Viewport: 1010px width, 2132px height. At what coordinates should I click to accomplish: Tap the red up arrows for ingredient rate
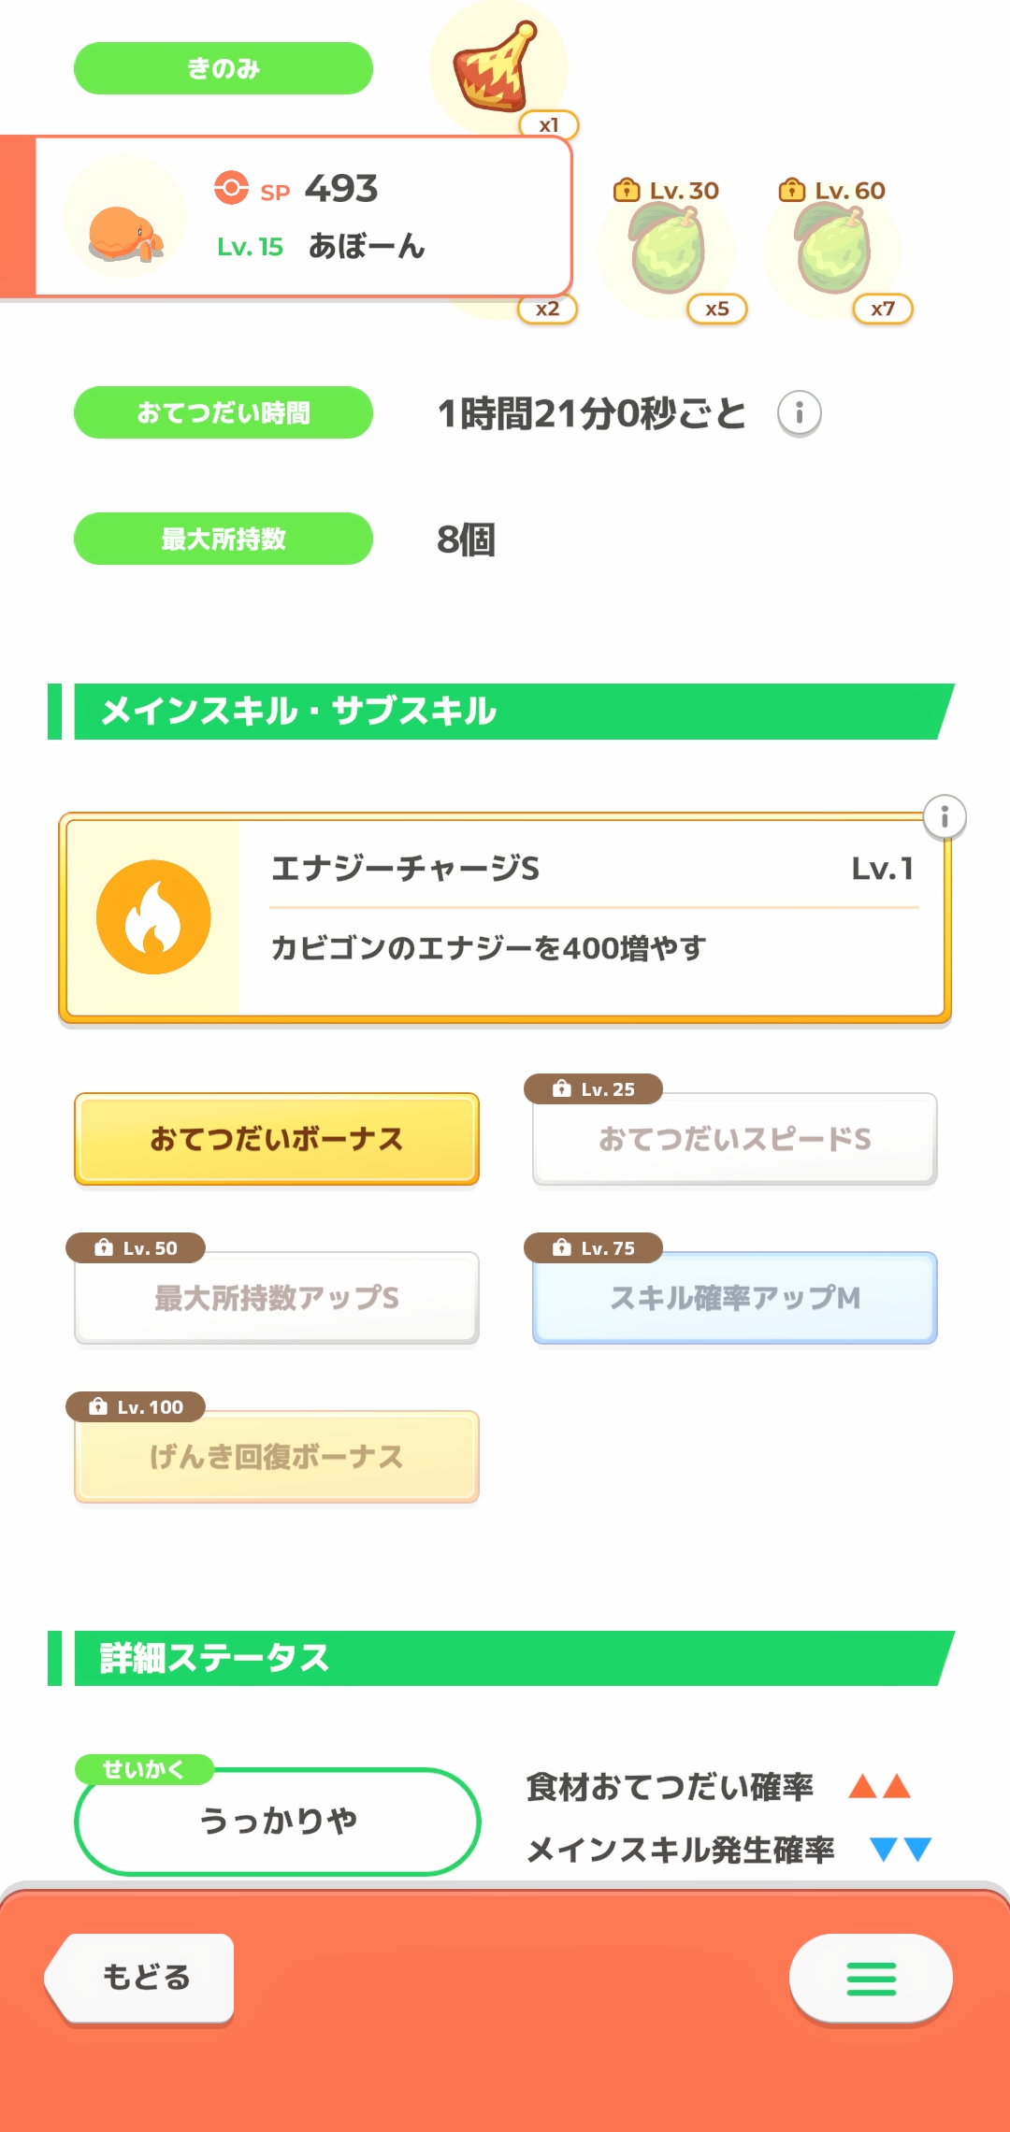click(879, 1787)
